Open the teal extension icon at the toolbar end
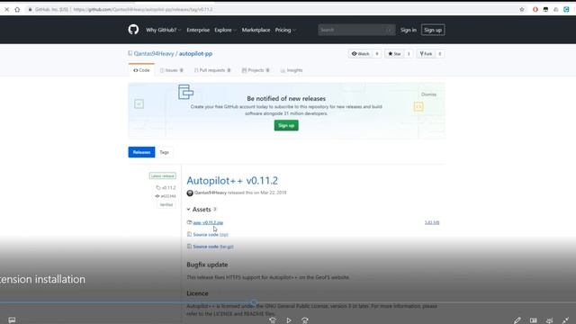Screen dimensions: 576x324 click(x=566, y=10)
